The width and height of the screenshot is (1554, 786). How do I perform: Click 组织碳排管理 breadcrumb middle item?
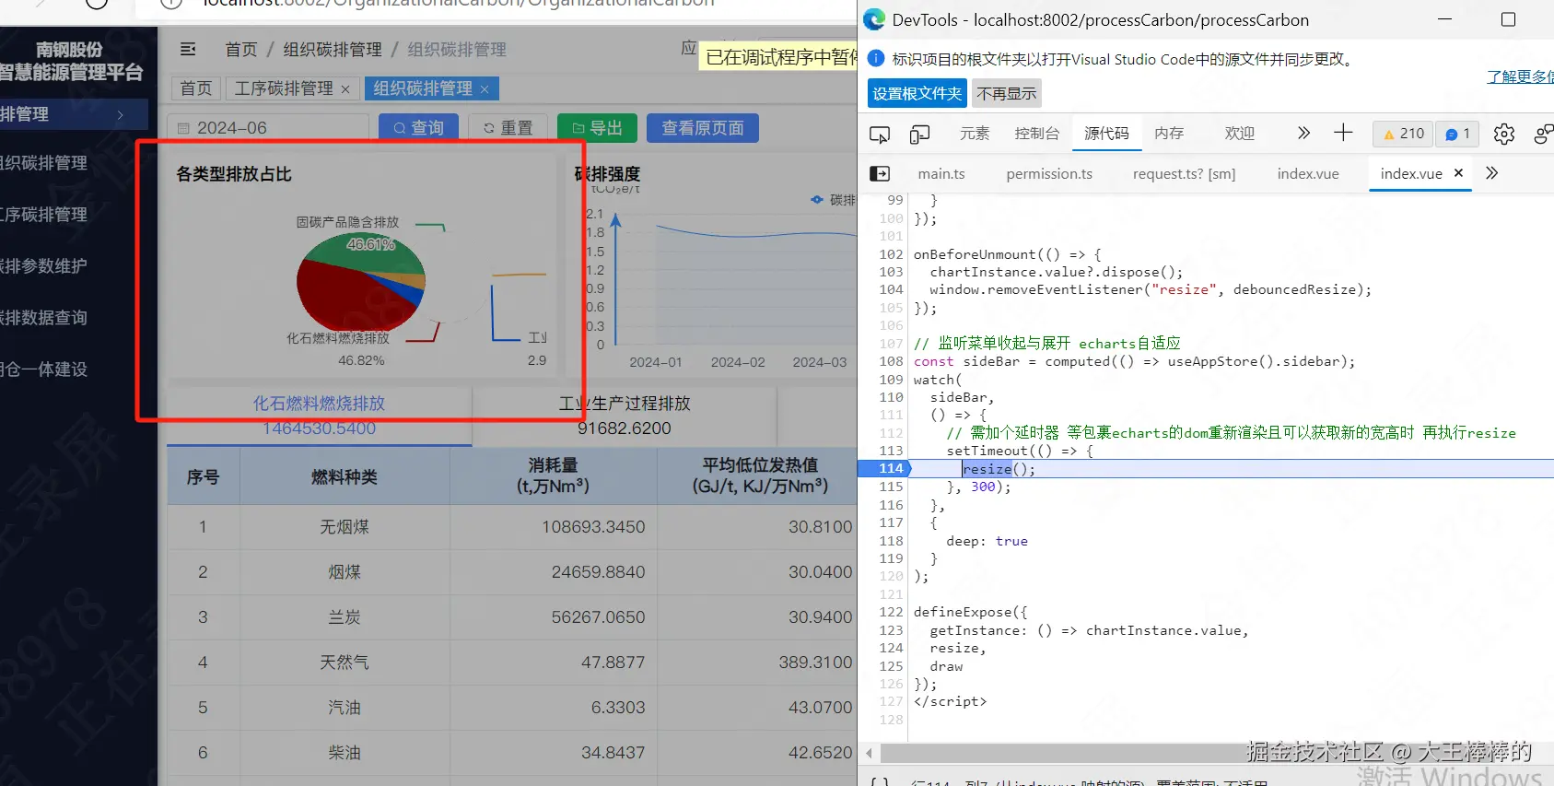click(333, 50)
